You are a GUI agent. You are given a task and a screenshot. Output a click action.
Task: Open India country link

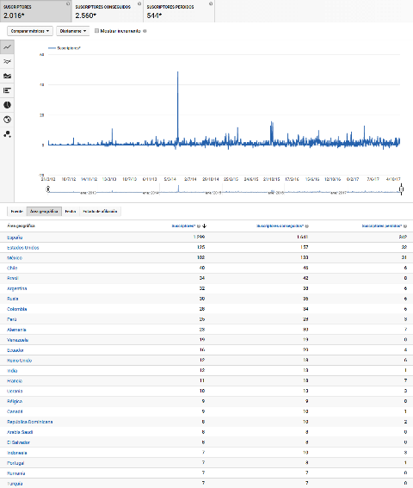[12, 371]
